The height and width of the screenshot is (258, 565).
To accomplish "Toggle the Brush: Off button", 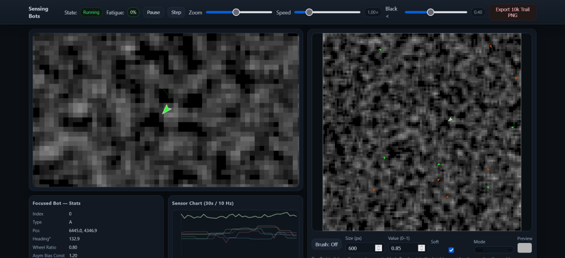I will [327, 245].
